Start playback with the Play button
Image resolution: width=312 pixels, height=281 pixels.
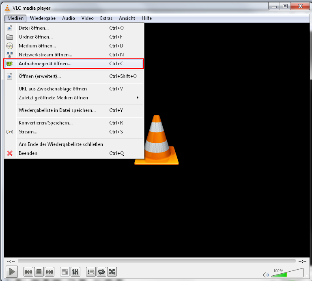[12, 271]
